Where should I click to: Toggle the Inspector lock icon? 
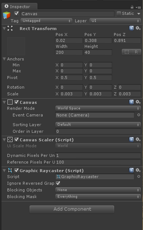pyautogui.click(x=132, y=7)
